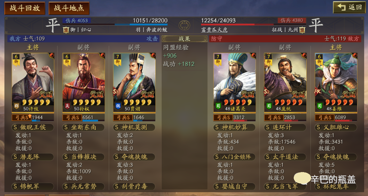Click the 姜维 PK badge icon

coord(318,92)
